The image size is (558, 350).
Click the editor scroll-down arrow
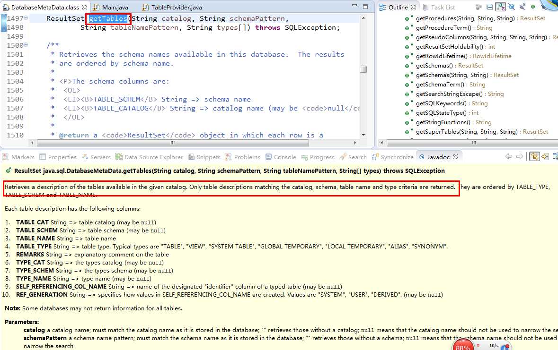[363, 135]
